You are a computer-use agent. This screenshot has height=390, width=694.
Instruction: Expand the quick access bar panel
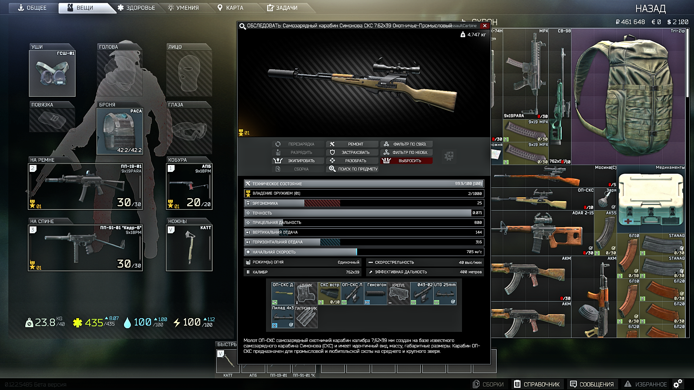[228, 344]
